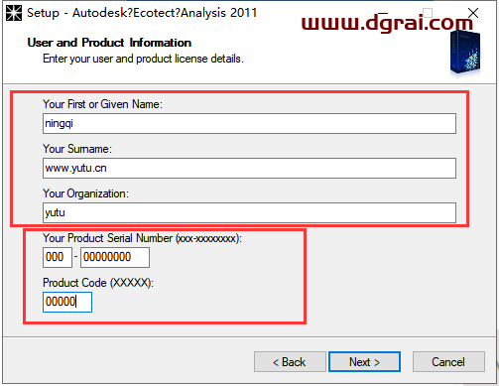This screenshot has height=386, width=499.
Task: Click the 'Your Surname:' label
Action: point(77,149)
